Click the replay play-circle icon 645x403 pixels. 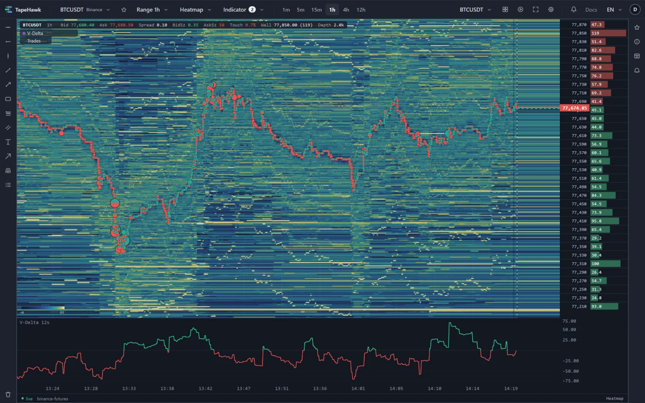click(521, 10)
